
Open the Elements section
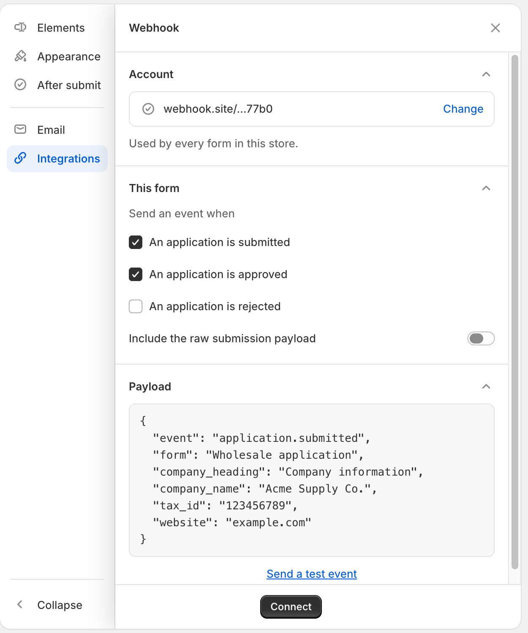point(57,28)
